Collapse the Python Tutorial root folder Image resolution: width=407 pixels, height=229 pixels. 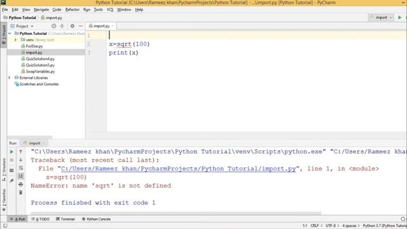[x=10, y=34]
